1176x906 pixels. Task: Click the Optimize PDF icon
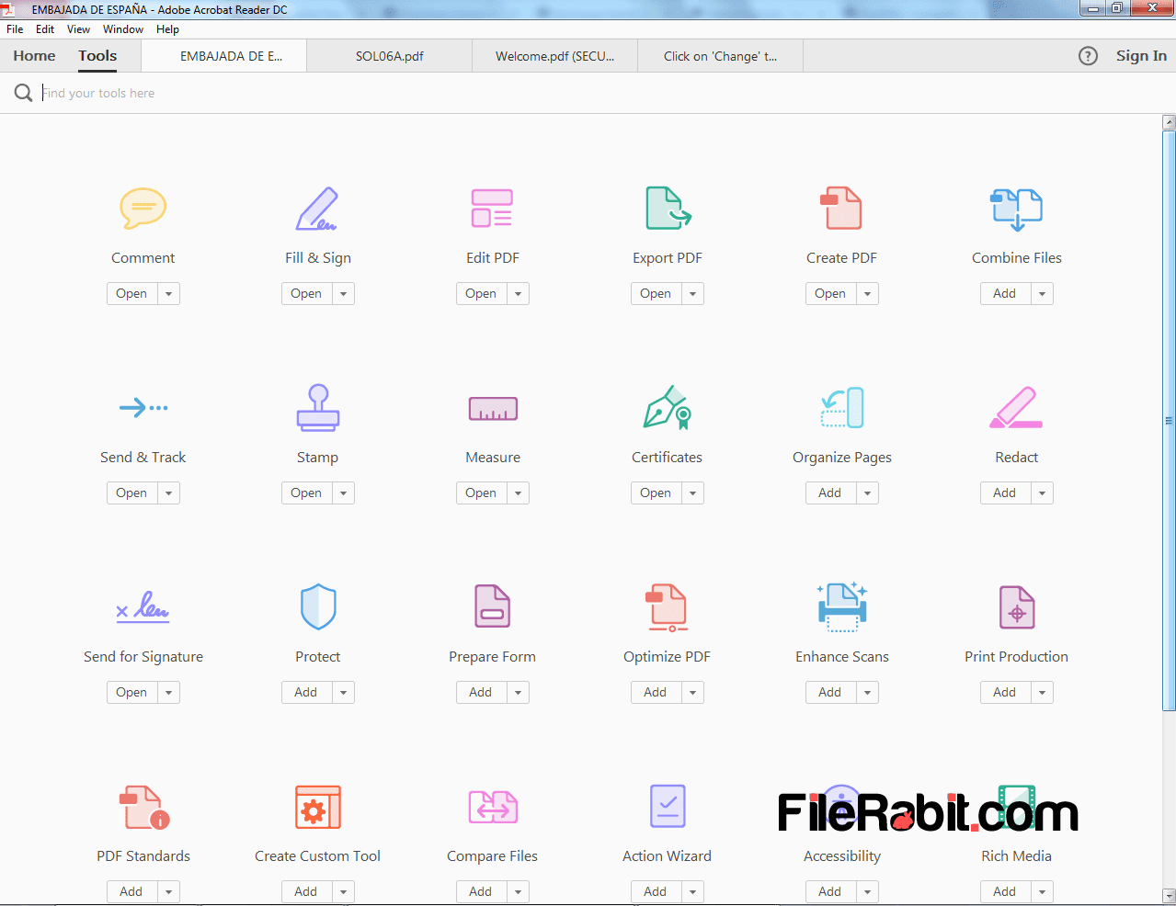[x=668, y=607]
